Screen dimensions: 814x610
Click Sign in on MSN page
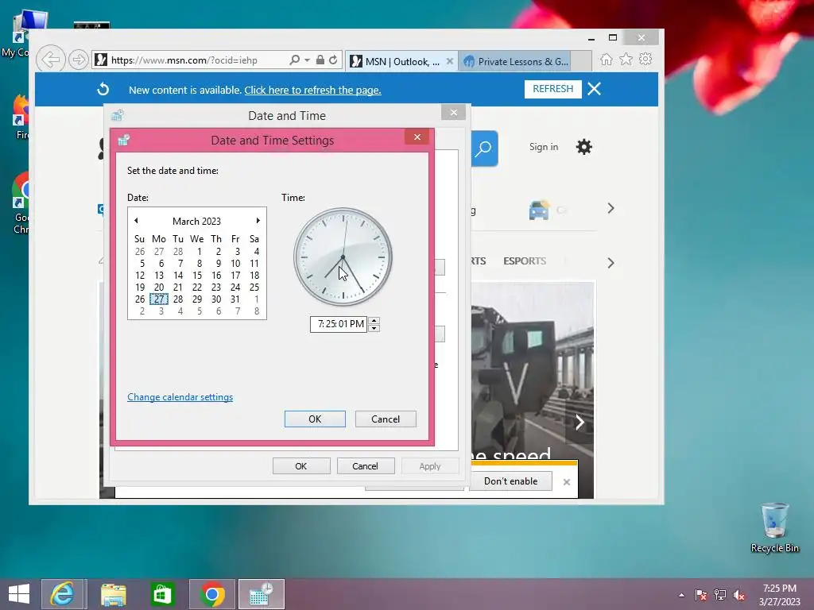544,147
